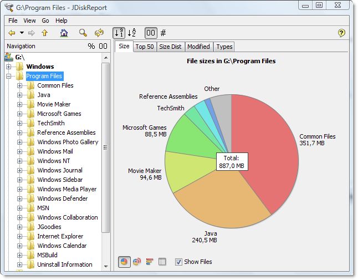Click the home icon in toolbar
This screenshot has height=280, width=358.
tap(64, 33)
